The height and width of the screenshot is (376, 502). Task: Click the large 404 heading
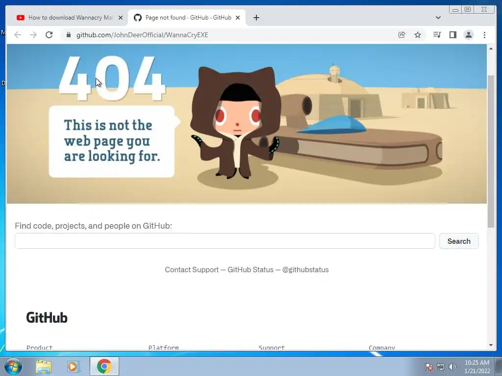pyautogui.click(x=112, y=78)
